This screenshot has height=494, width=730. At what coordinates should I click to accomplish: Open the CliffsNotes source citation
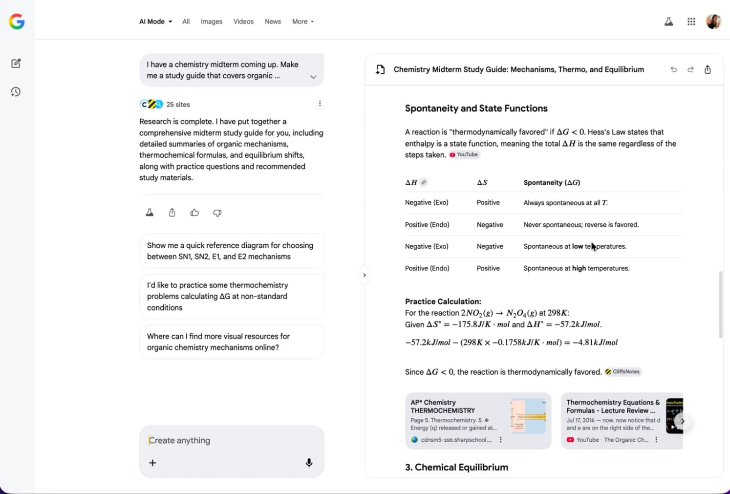[x=623, y=372]
